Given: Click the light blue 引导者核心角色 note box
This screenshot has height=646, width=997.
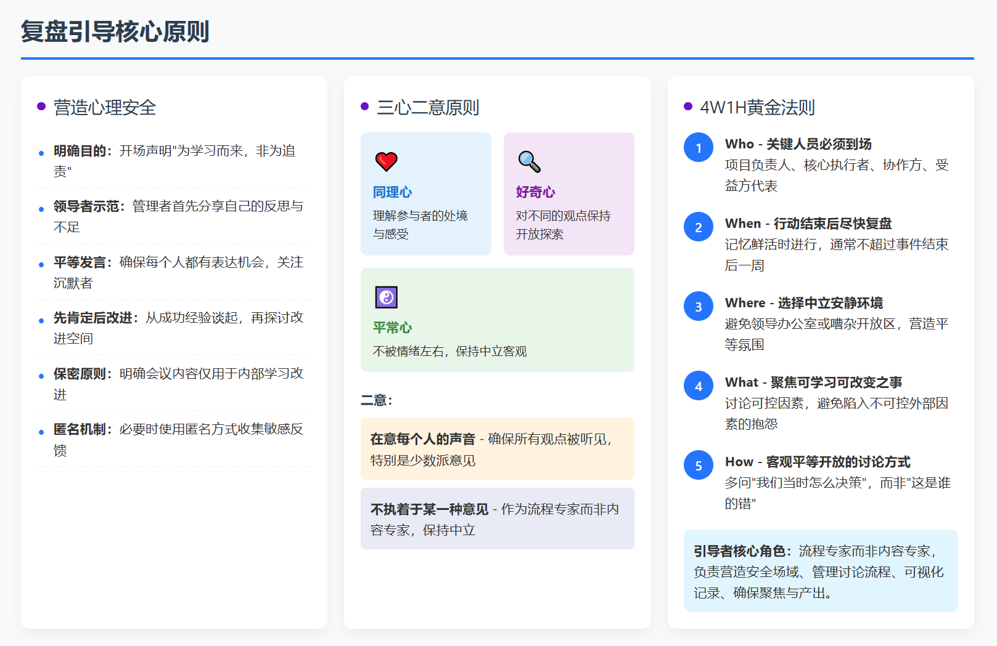Looking at the screenshot, I should click(820, 571).
